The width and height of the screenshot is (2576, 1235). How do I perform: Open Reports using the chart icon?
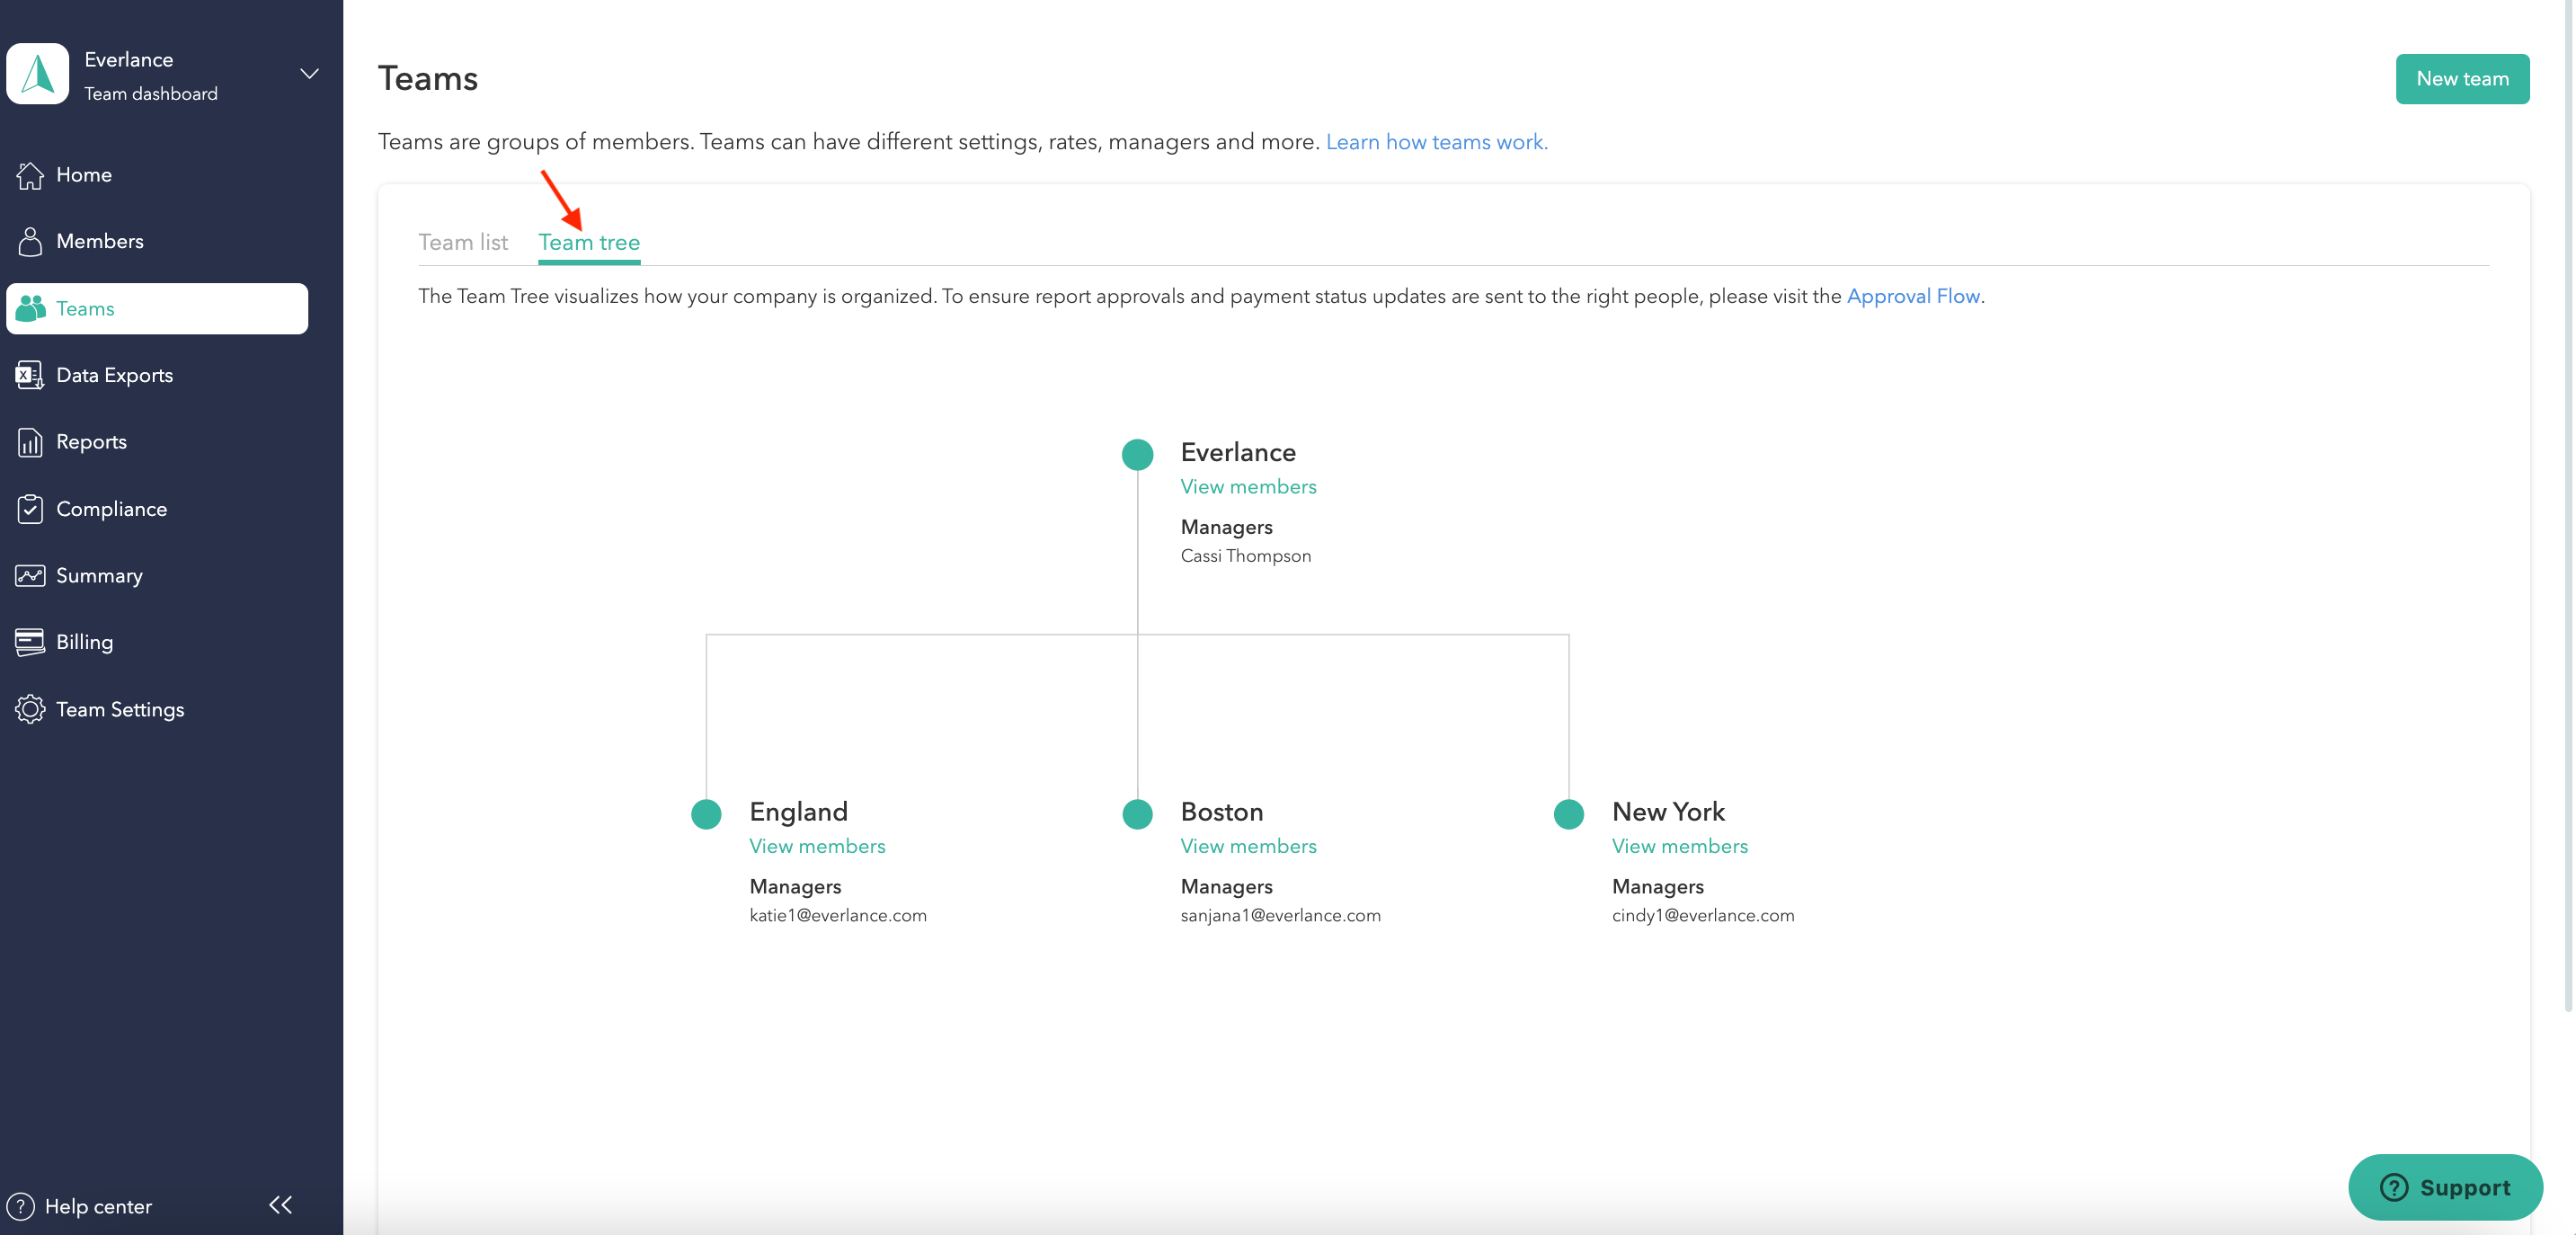click(x=30, y=442)
